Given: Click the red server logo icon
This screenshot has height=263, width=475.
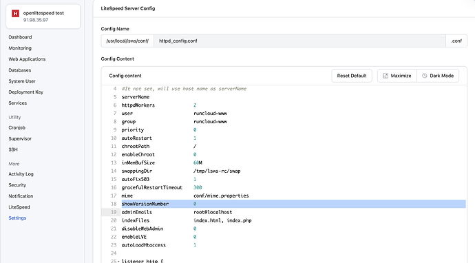Looking at the screenshot, I should point(15,13).
